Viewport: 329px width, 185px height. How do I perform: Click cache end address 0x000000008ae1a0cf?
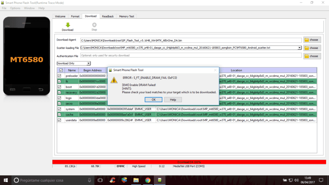click(120, 114)
